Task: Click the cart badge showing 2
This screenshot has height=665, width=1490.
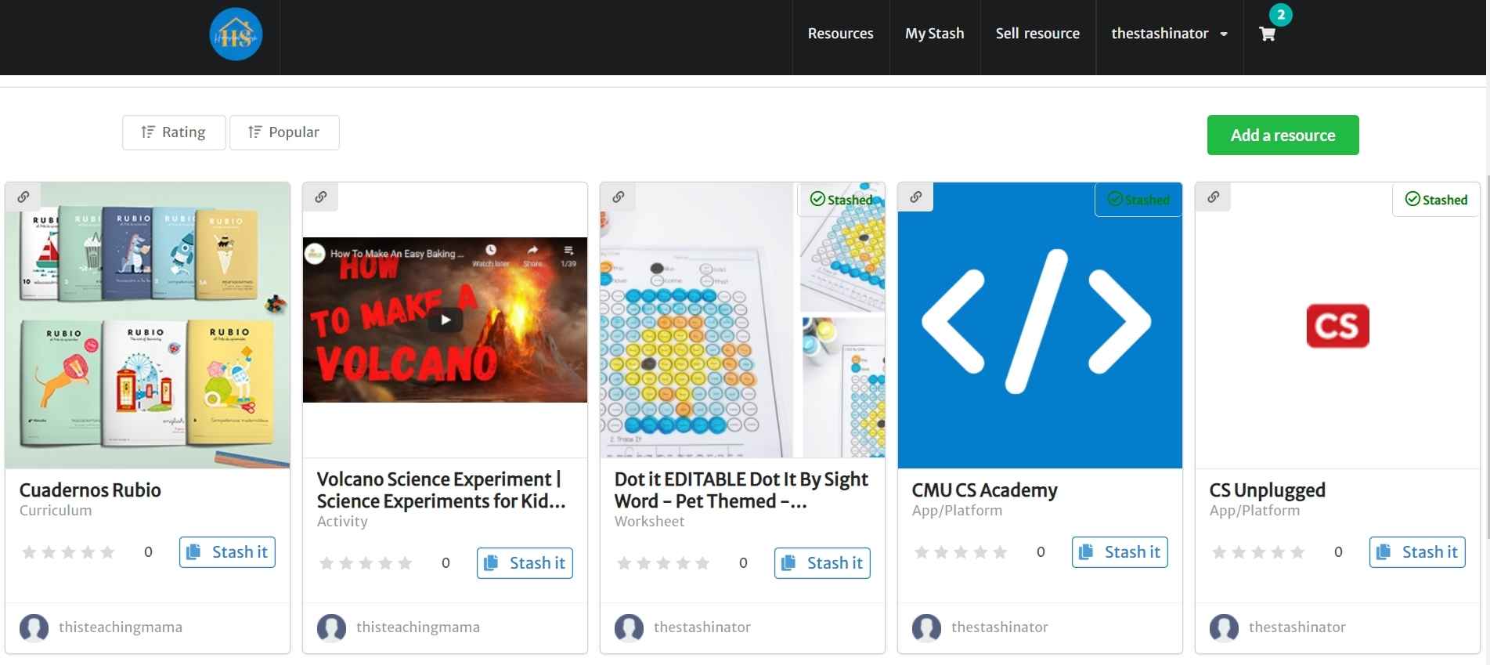Action: [1281, 15]
